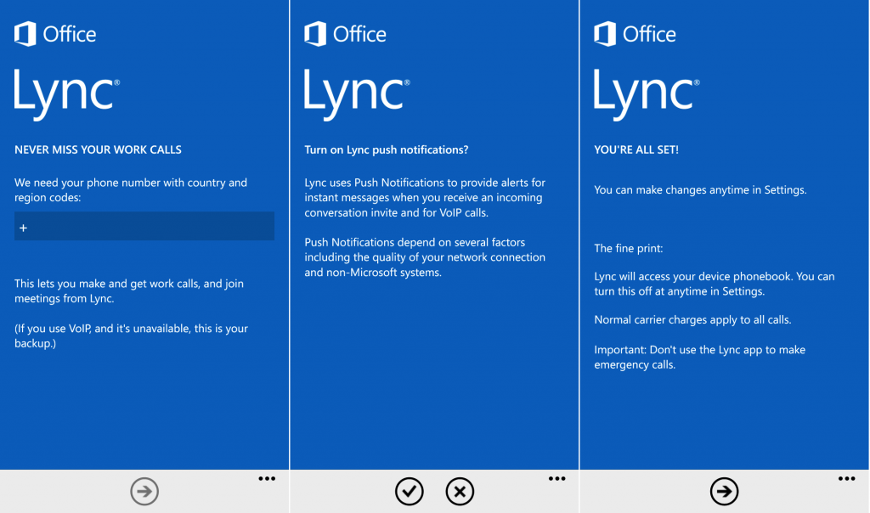Click the Office logo on the phone number screen
Screen dimensions: 870x513
(54, 34)
